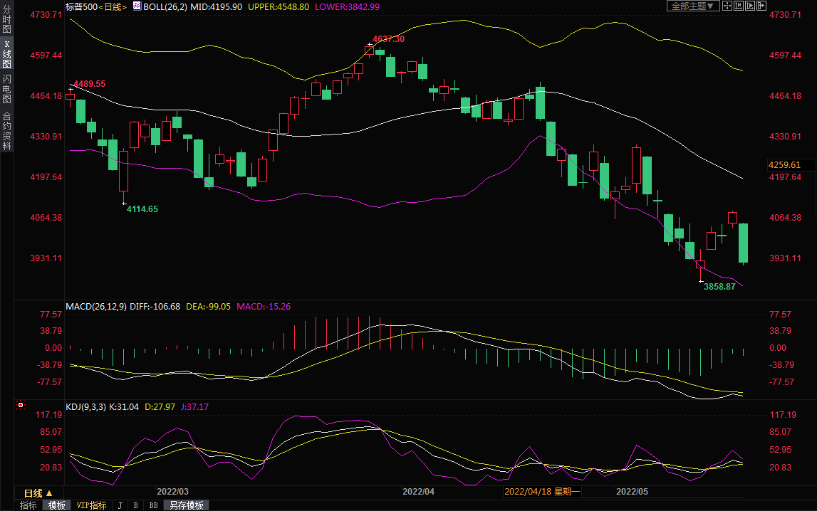Click the VIP指标 tab
This screenshot has width=817, height=511.
pyautogui.click(x=91, y=505)
